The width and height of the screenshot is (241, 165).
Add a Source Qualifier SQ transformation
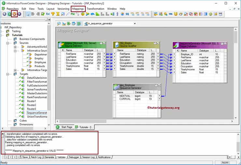click(127, 14)
